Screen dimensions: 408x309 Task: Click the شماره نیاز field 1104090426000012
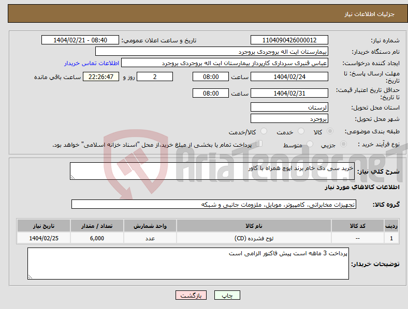[289, 40]
